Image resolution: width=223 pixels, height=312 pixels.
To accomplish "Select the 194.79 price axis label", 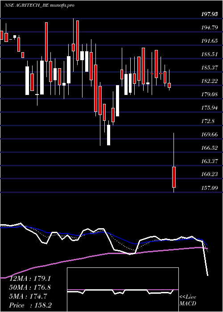I will coord(210,28).
